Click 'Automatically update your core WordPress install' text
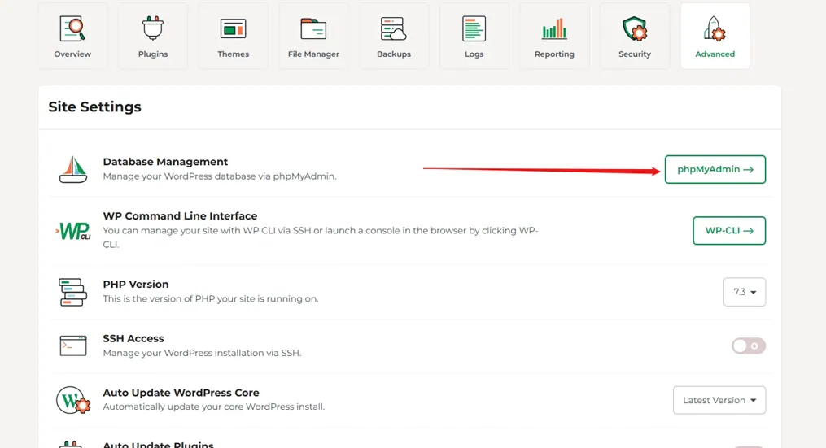The image size is (826, 448). [214, 407]
